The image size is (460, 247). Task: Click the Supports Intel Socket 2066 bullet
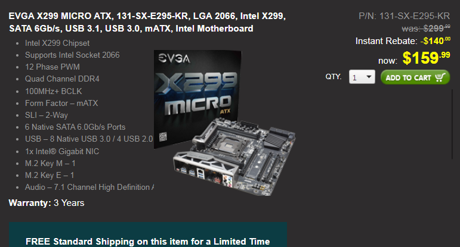(x=72, y=55)
